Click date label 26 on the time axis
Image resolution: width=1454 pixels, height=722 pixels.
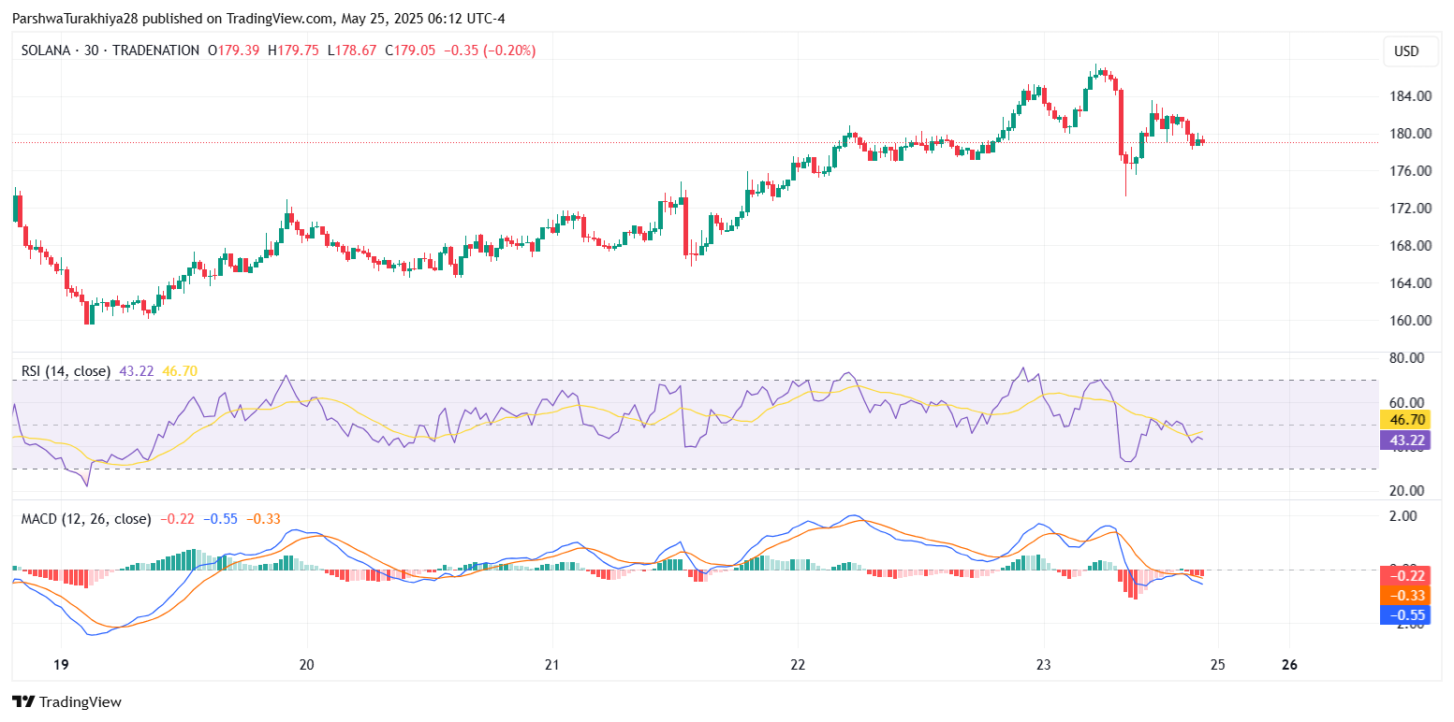pyautogui.click(x=1289, y=665)
